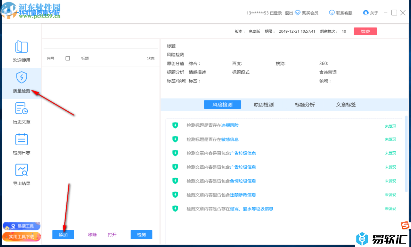411x247 pixels.
Task: Click the 购买会员 diamond icon
Action: point(298,13)
